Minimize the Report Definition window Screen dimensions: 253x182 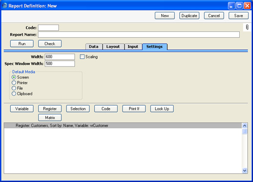(232, 6)
